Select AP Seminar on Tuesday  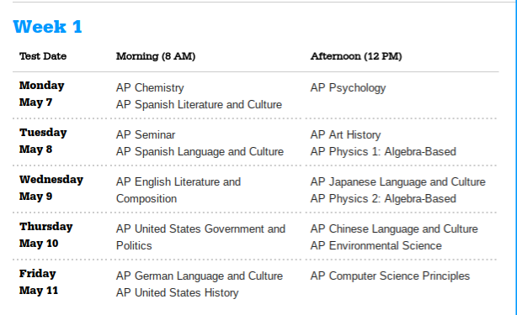click(146, 134)
